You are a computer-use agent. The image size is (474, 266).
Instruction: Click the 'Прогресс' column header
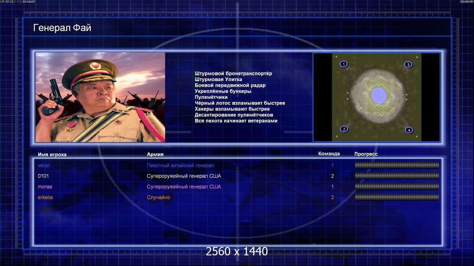(366, 154)
